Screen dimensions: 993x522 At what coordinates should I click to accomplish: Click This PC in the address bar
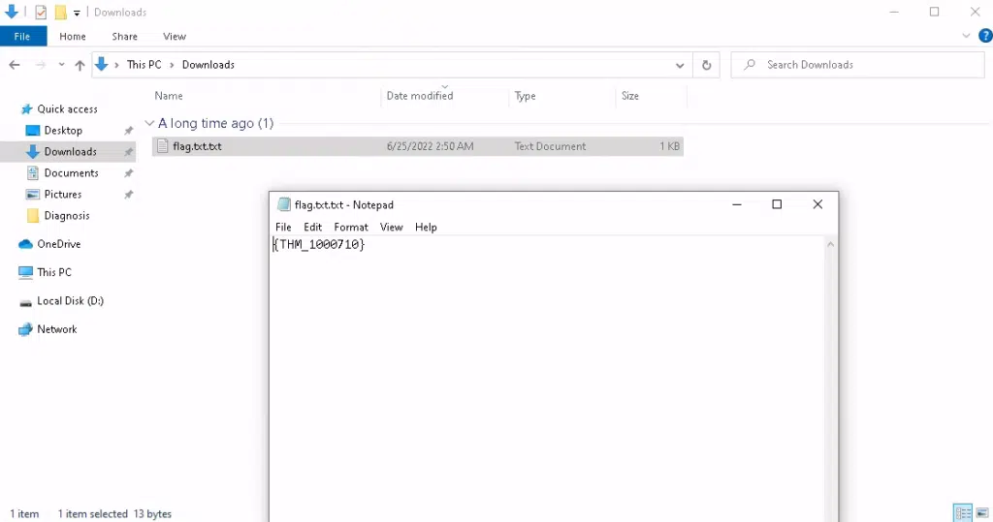144,65
